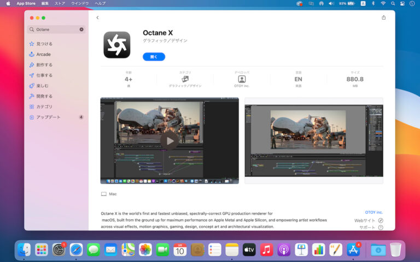Image resolution: width=420 pixels, height=262 pixels.
Task: Open the ウインドウ menu in menu bar
Action: pos(80,3)
